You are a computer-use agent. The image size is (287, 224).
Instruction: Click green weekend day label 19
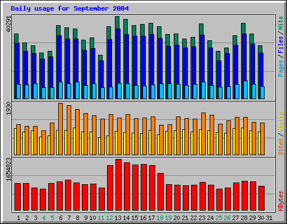pos(168,218)
